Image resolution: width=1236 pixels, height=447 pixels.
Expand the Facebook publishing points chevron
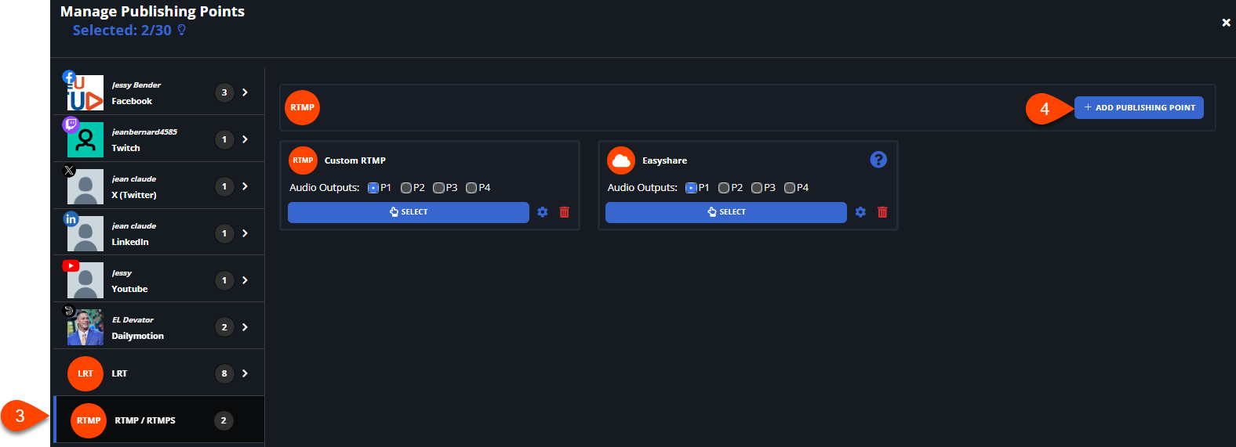pyautogui.click(x=245, y=92)
